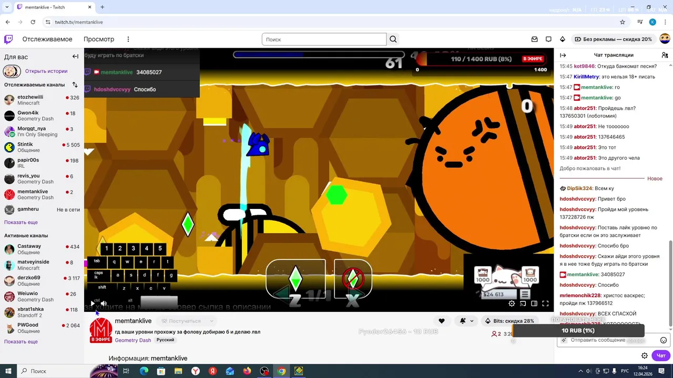The image size is (673, 378).
Task: Open Chrome profile K avatar
Action: [x=652, y=22]
